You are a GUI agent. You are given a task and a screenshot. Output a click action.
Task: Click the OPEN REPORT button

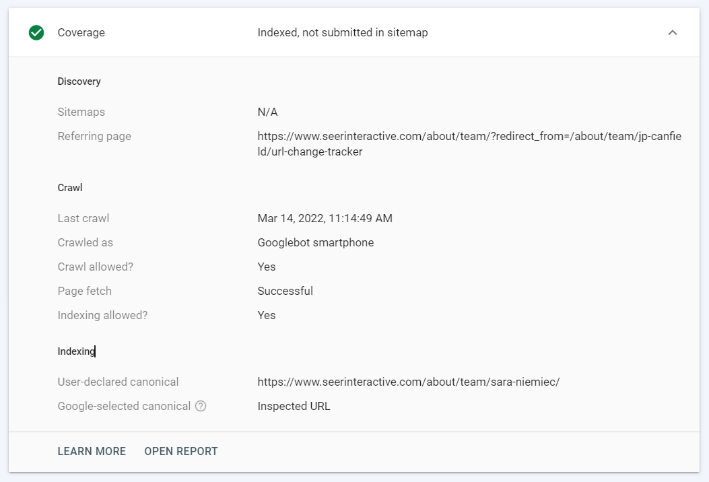coord(181,451)
